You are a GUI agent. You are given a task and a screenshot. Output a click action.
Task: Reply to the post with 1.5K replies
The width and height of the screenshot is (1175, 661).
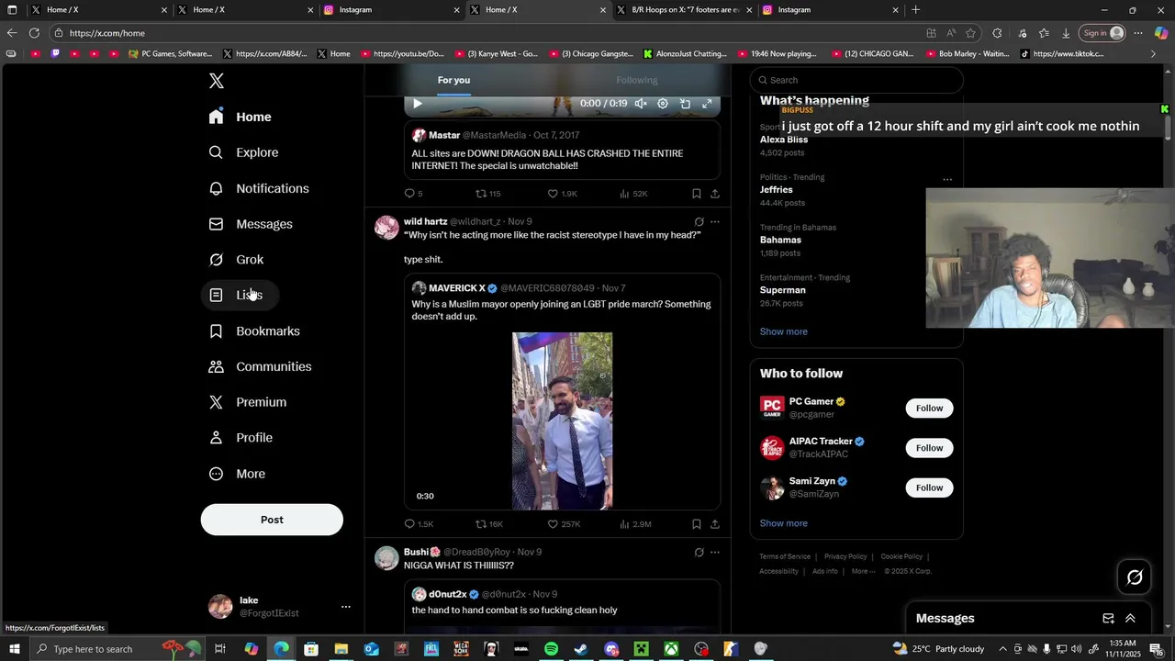tap(419, 524)
